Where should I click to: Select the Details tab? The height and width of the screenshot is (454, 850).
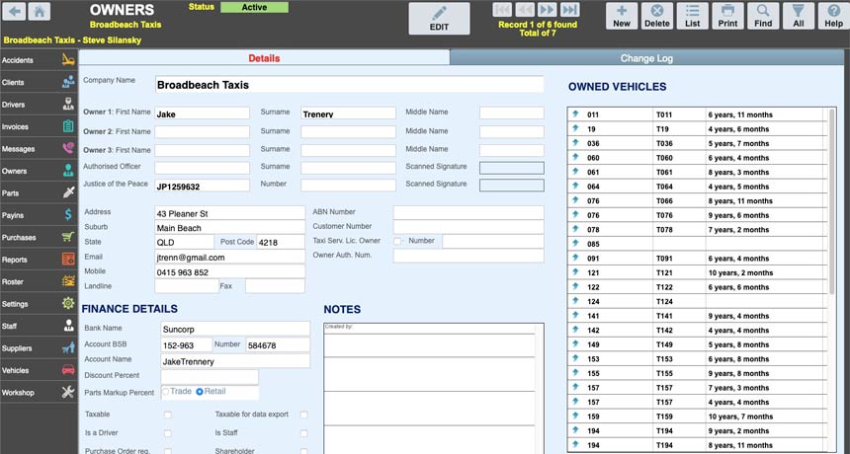point(264,58)
